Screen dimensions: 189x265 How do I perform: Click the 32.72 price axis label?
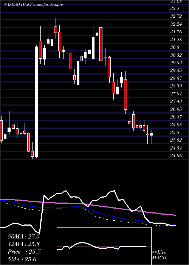[176, 16]
